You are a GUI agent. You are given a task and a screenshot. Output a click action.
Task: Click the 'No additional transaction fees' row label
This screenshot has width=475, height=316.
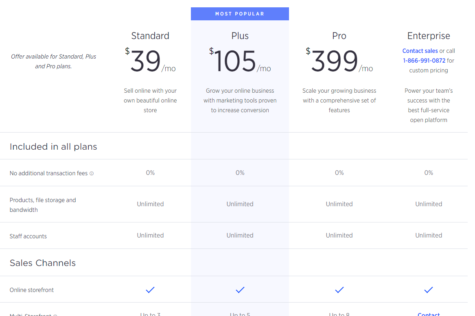coord(48,173)
